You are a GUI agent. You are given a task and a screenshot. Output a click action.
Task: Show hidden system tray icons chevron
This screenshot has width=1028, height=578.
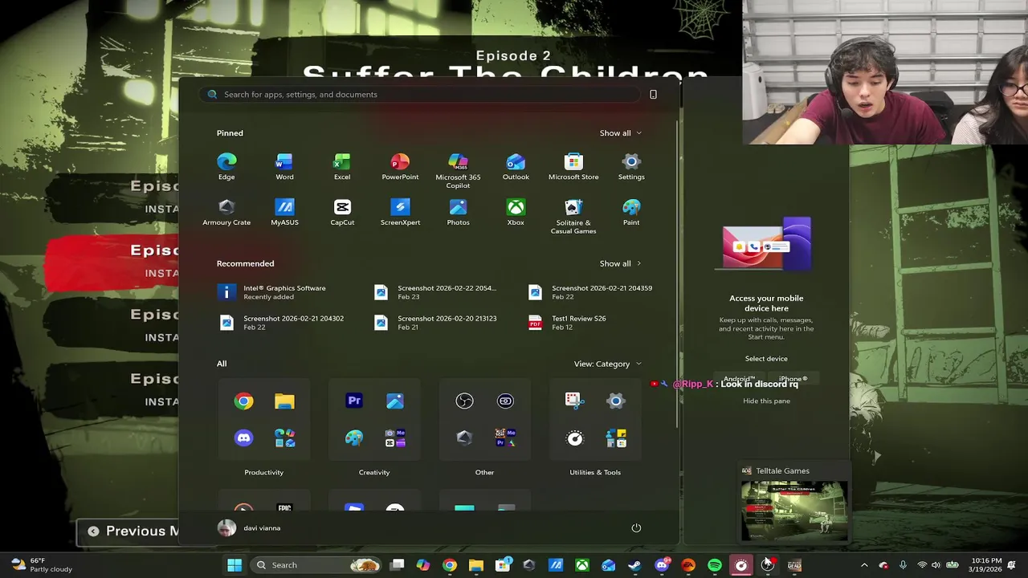864,565
